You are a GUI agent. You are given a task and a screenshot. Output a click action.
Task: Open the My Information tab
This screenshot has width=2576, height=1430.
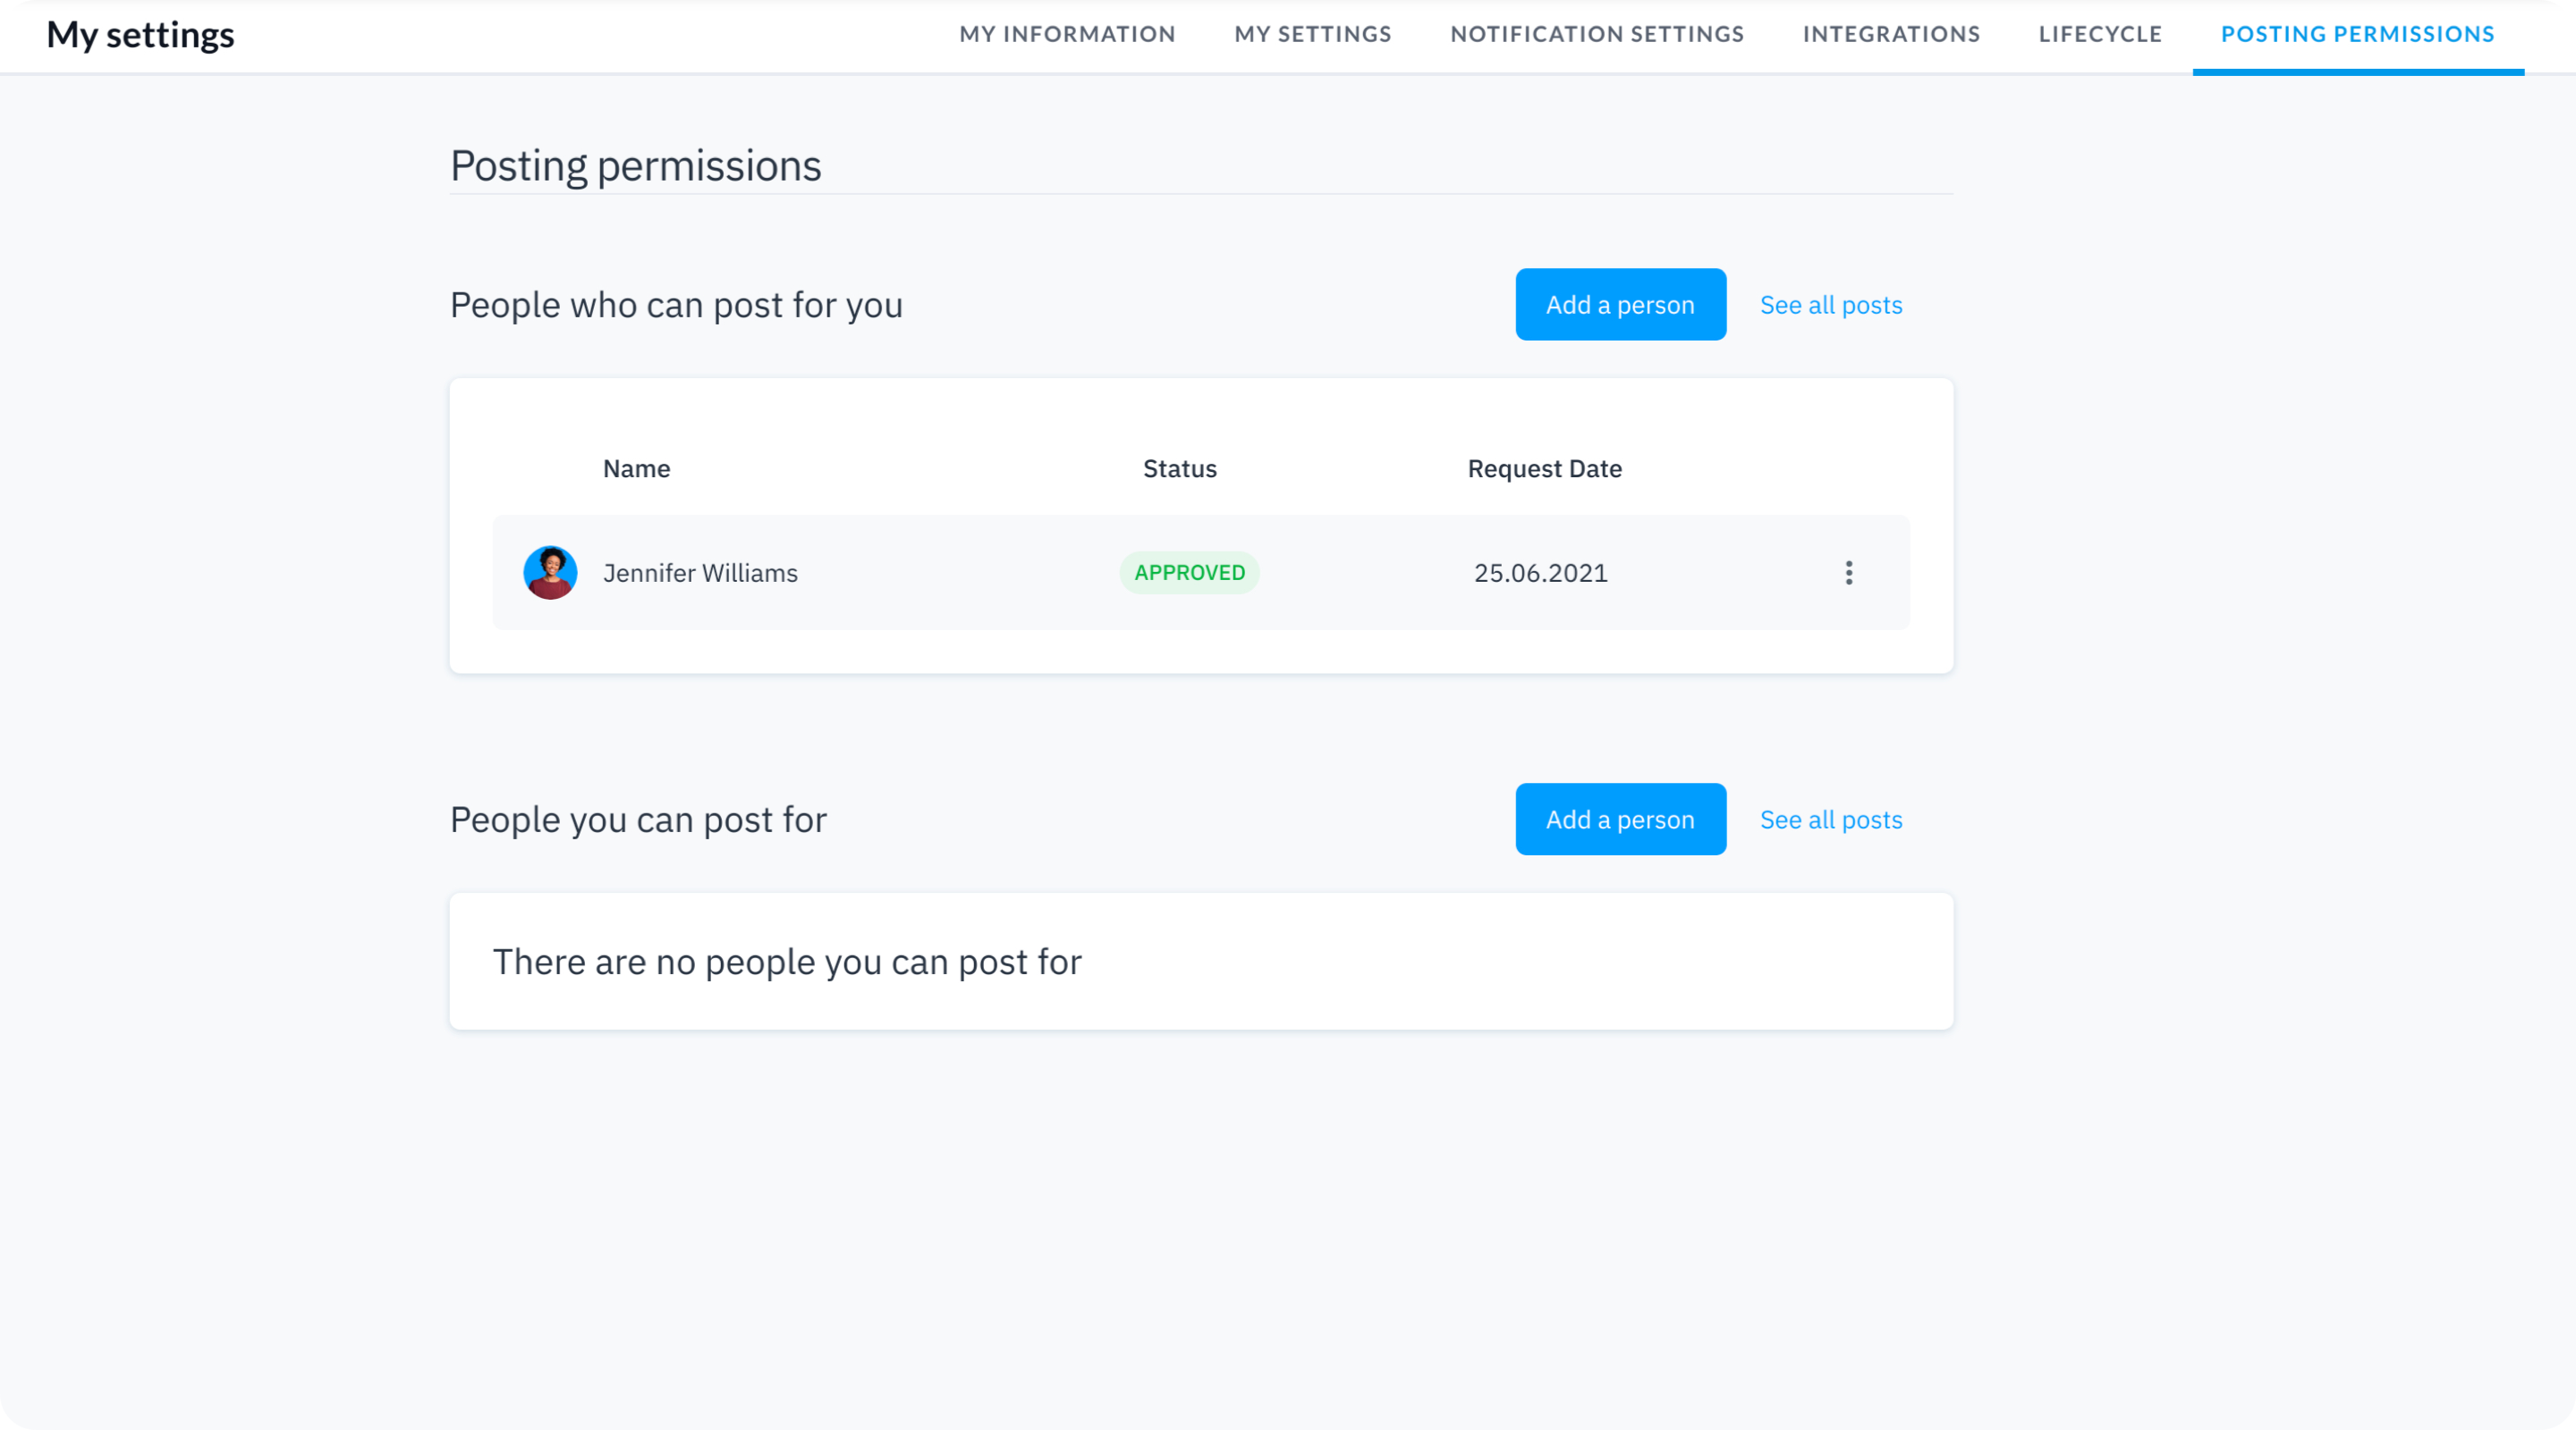(x=1067, y=34)
